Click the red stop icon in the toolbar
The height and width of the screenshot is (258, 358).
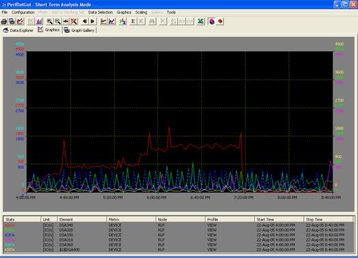tap(220, 21)
